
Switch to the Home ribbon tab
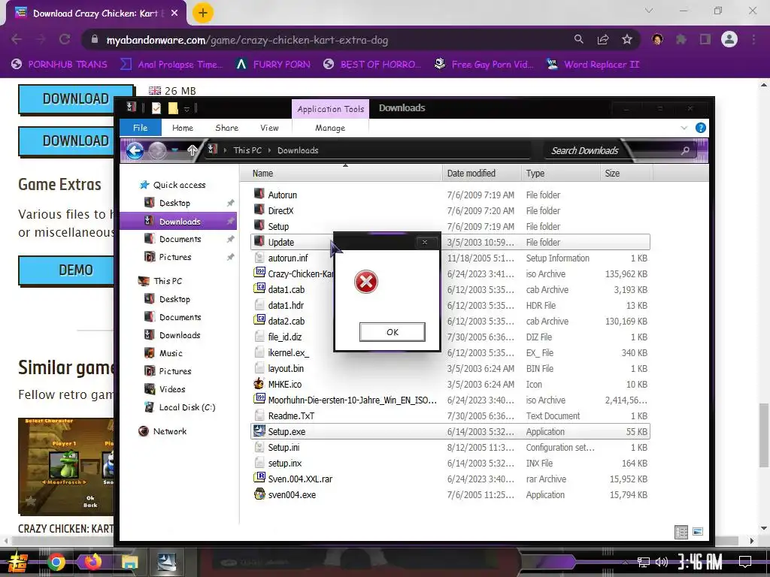(183, 128)
